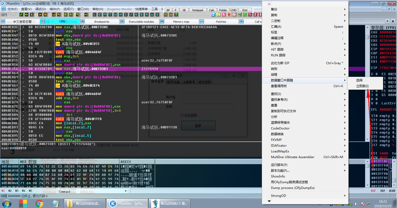Open Chrome from the Windows taskbar
The width and height of the screenshot is (397, 208).
39,203
